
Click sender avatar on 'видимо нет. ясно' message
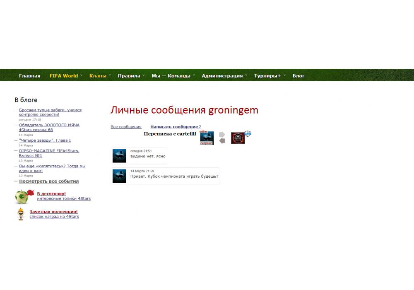(119, 156)
